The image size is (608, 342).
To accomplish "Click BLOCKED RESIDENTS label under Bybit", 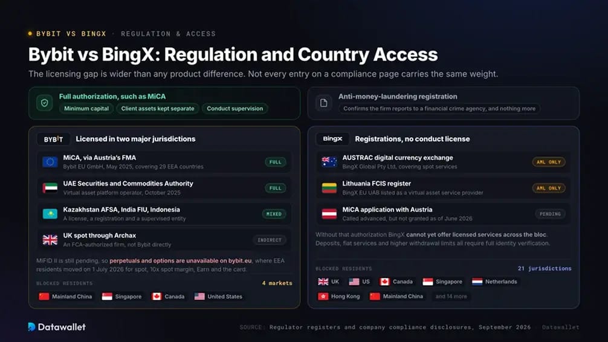I will point(65,283).
